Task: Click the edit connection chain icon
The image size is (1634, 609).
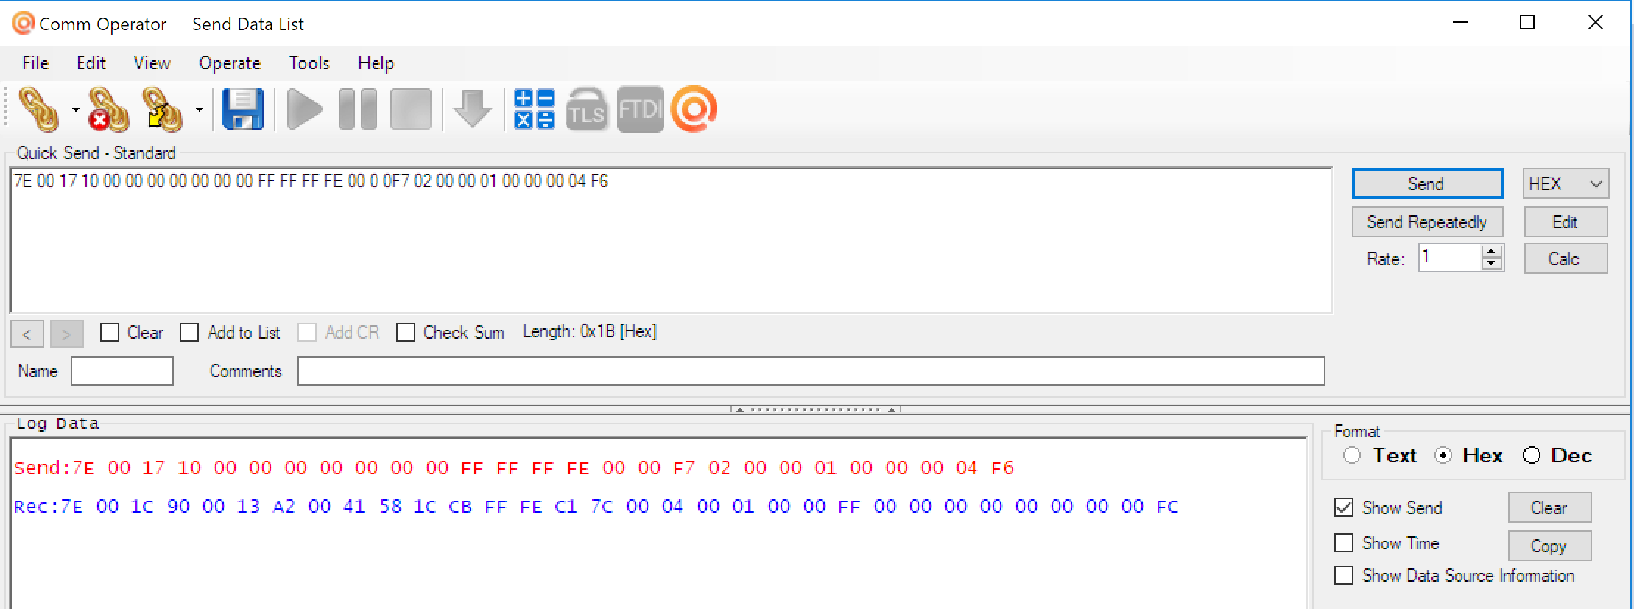Action: coord(162,110)
